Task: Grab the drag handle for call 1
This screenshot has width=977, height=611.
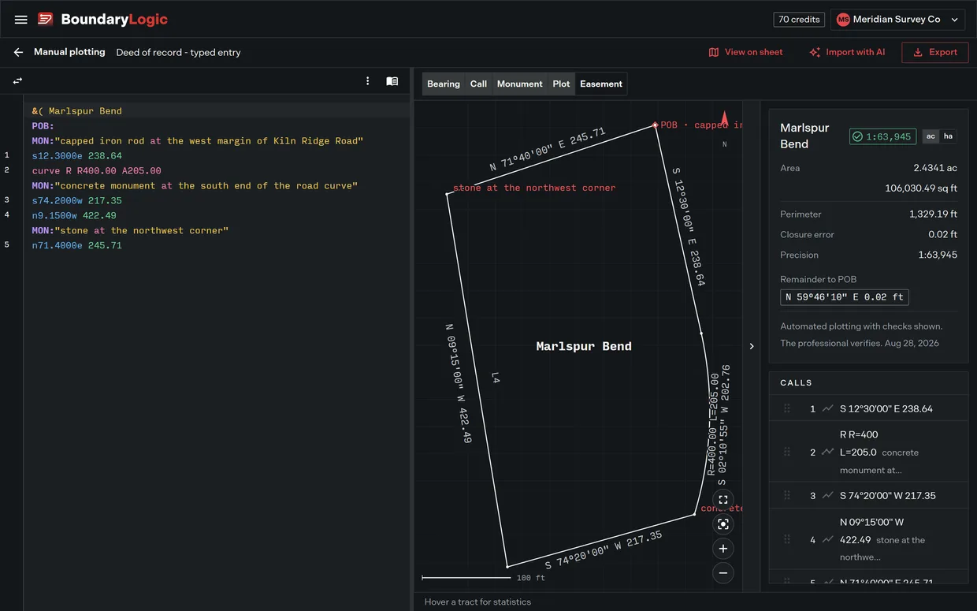Action: point(786,408)
